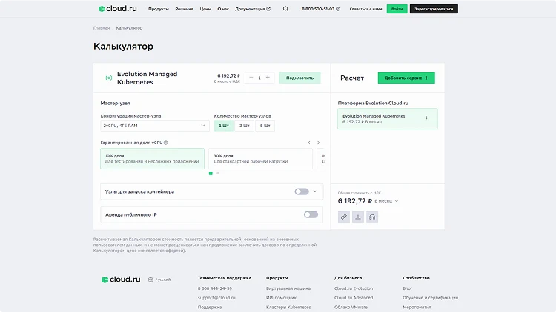Expand the Узлы для запуска контейнера section chevron
This screenshot has width=556, height=312.
[x=315, y=191]
